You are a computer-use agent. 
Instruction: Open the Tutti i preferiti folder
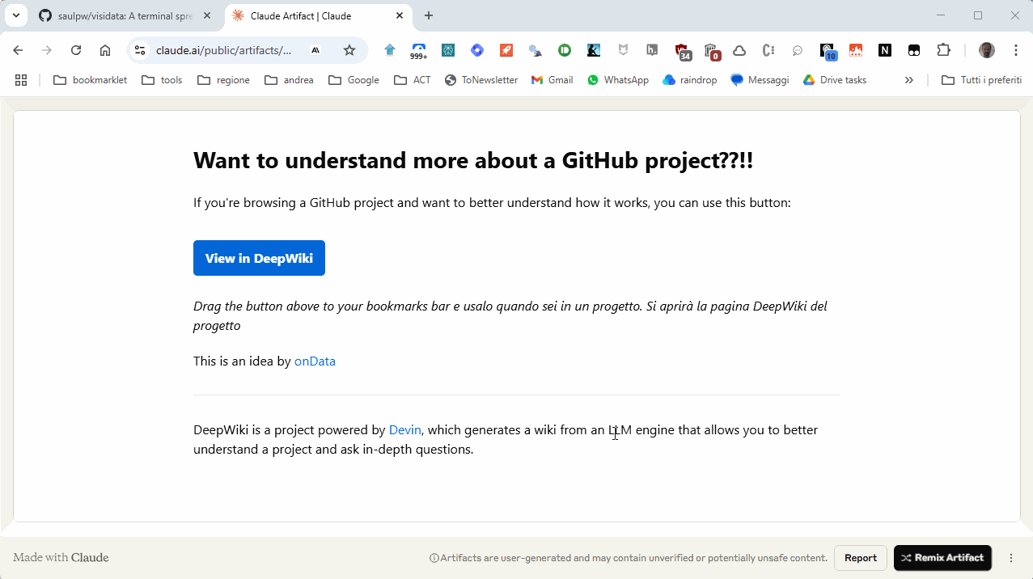(981, 80)
